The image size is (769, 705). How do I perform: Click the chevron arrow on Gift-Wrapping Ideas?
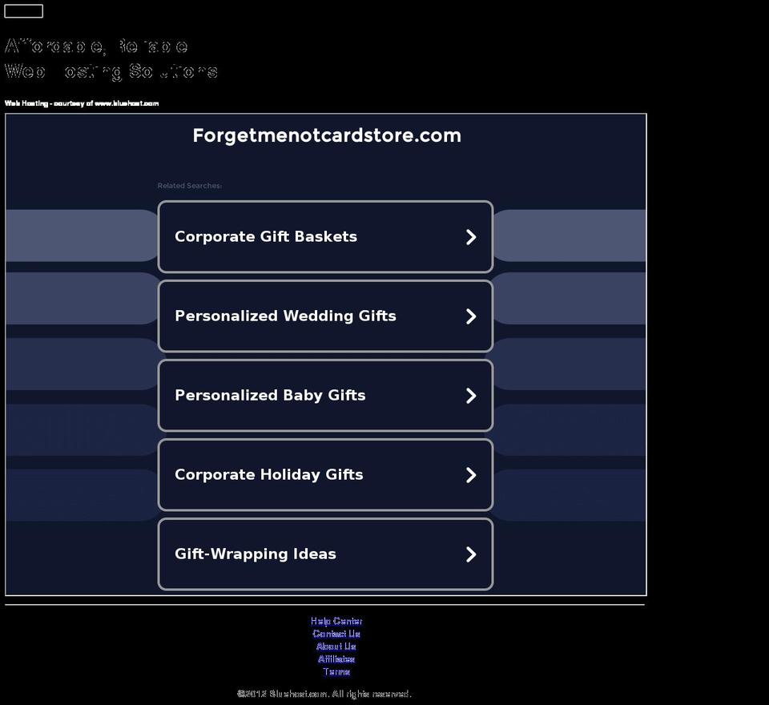pyautogui.click(x=471, y=554)
